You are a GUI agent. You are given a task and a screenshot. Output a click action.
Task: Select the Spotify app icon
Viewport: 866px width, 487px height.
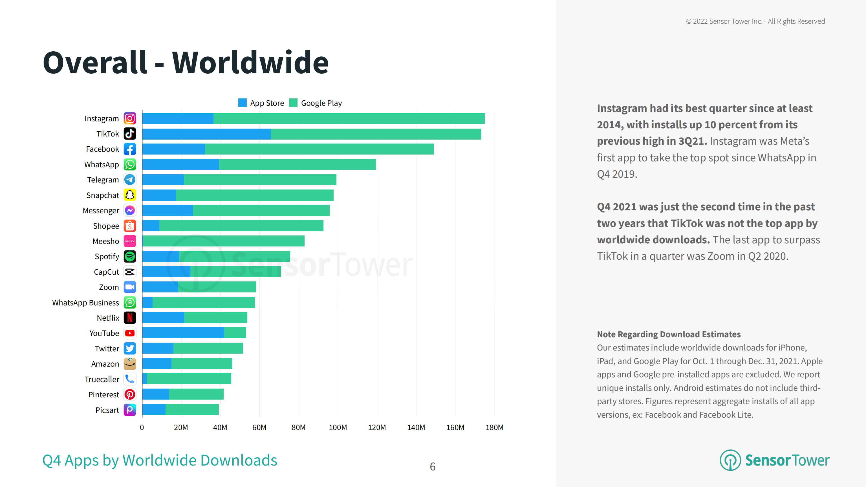(x=130, y=256)
